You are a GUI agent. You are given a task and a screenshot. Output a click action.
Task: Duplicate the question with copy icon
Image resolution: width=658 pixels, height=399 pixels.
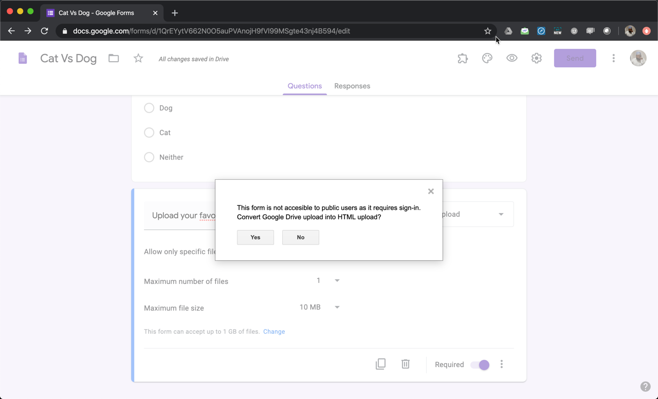click(380, 364)
